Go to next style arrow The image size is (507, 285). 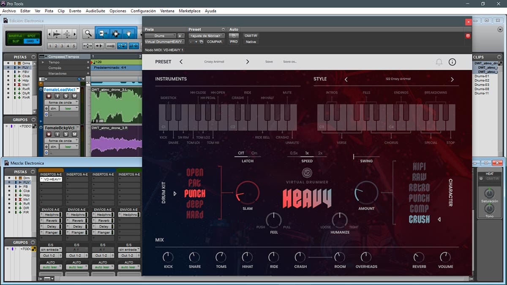tap(452, 79)
